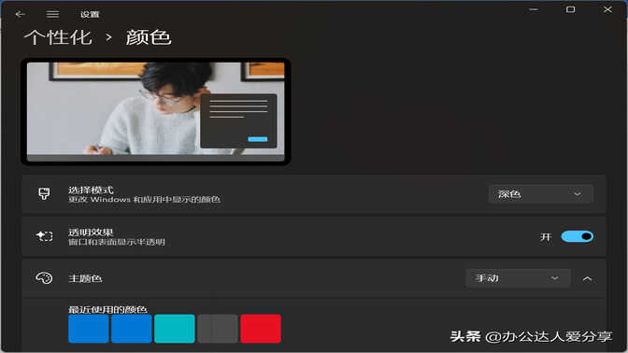Open the 手动 accent color dropdown
This screenshot has height=353, width=628.
[519, 277]
